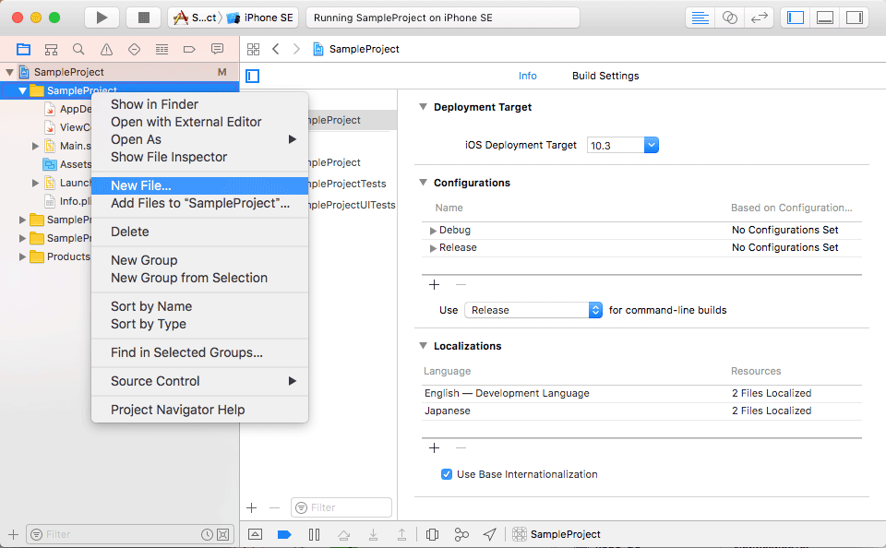Show the Assistant editor
This screenshot has width=886, height=548.
[729, 18]
